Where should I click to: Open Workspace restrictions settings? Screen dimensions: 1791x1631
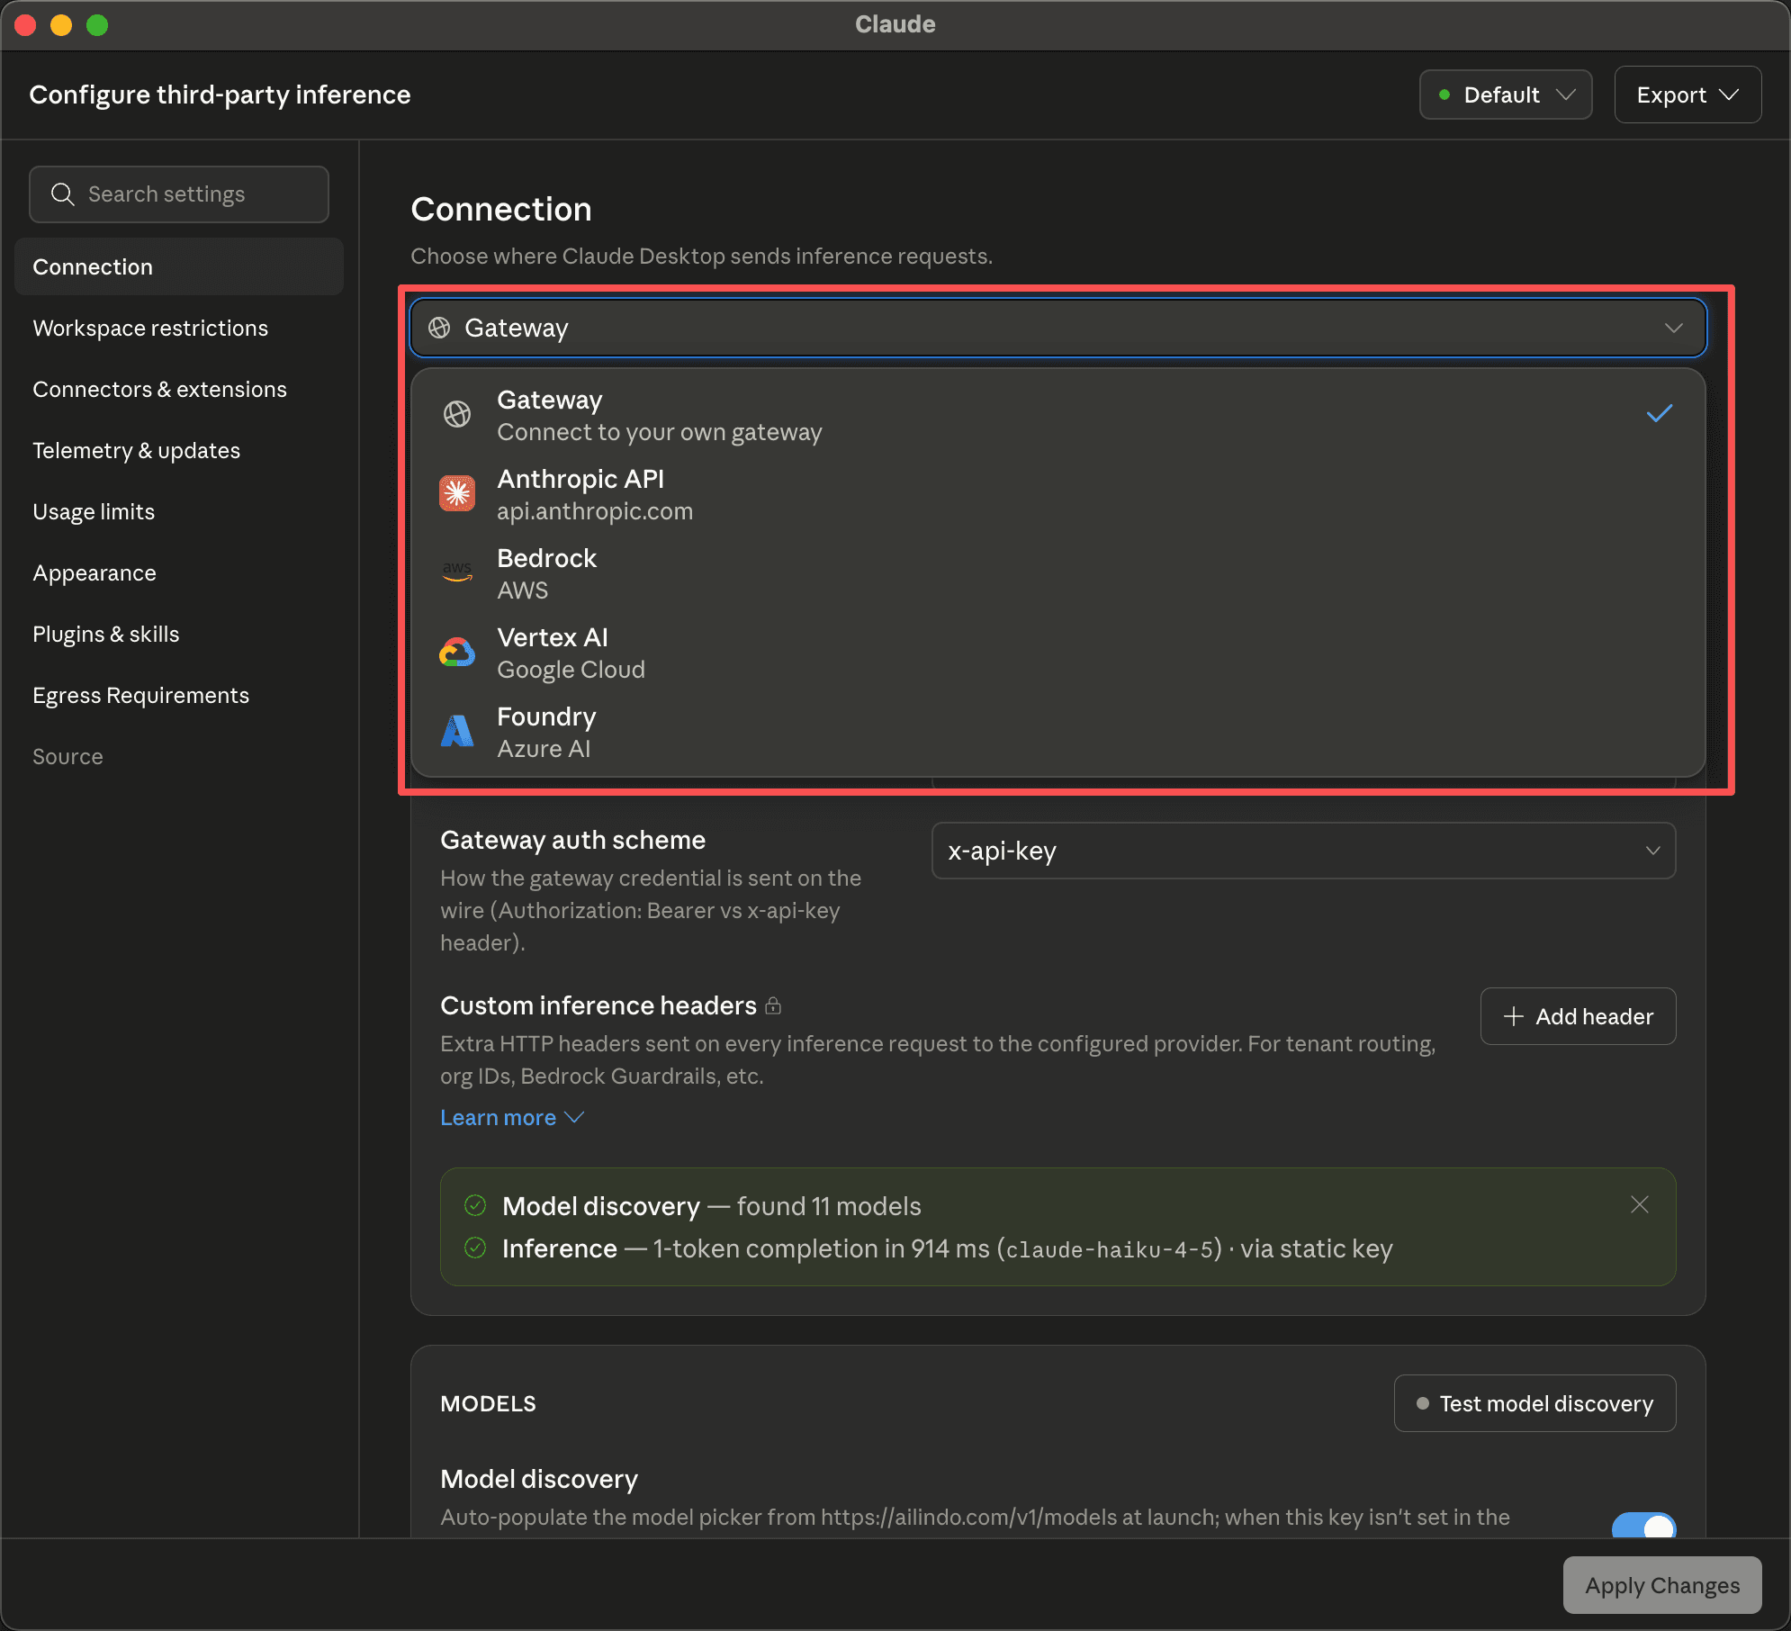pyautogui.click(x=179, y=328)
